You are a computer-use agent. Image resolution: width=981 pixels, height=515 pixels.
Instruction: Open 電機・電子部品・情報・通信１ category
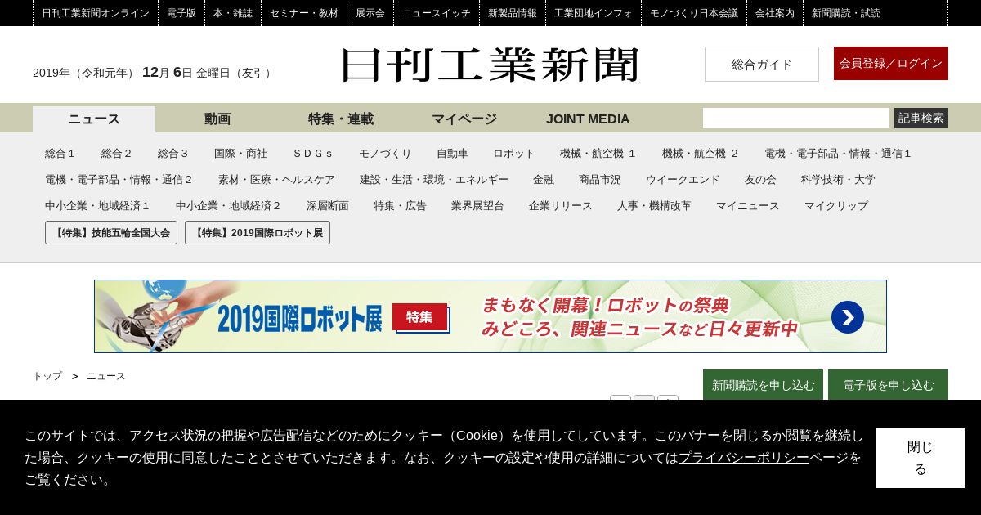[x=838, y=154]
